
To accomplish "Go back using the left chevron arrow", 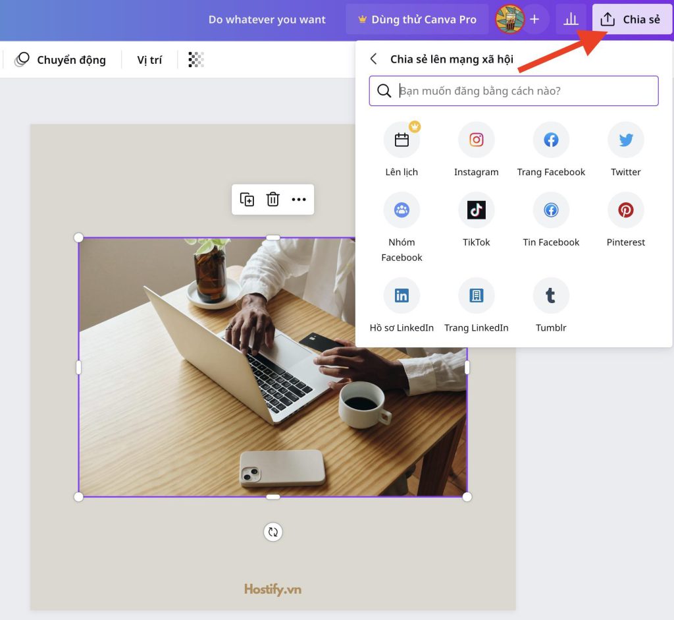I will pyautogui.click(x=374, y=59).
